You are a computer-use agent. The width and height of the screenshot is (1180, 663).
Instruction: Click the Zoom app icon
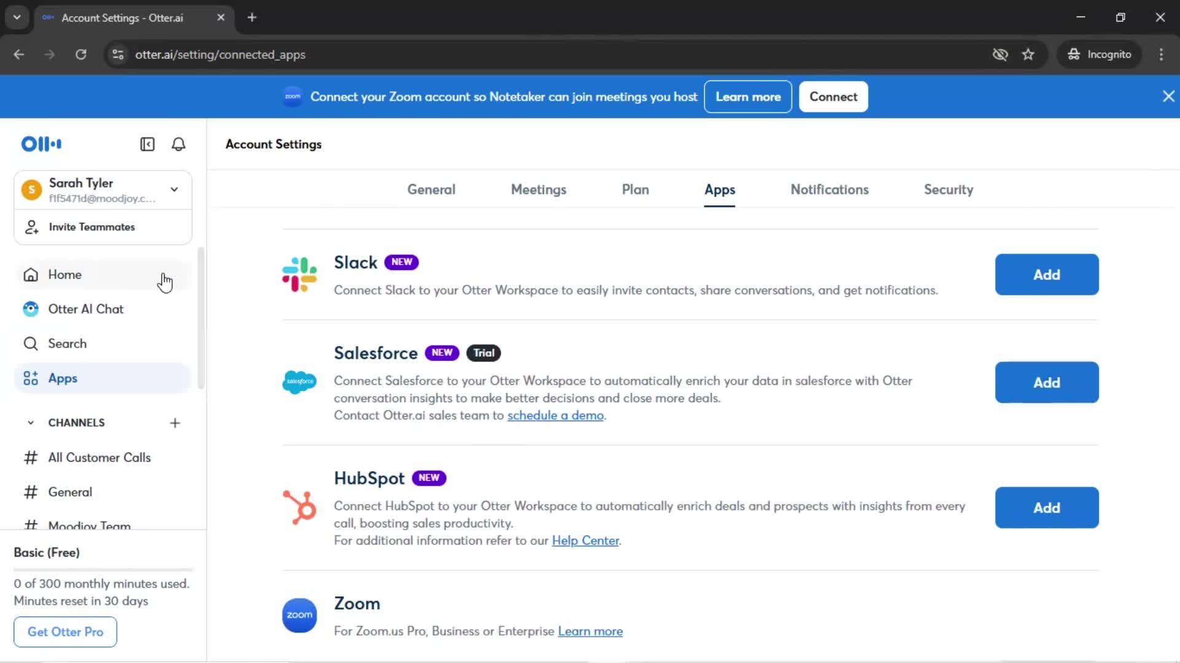coord(299,615)
